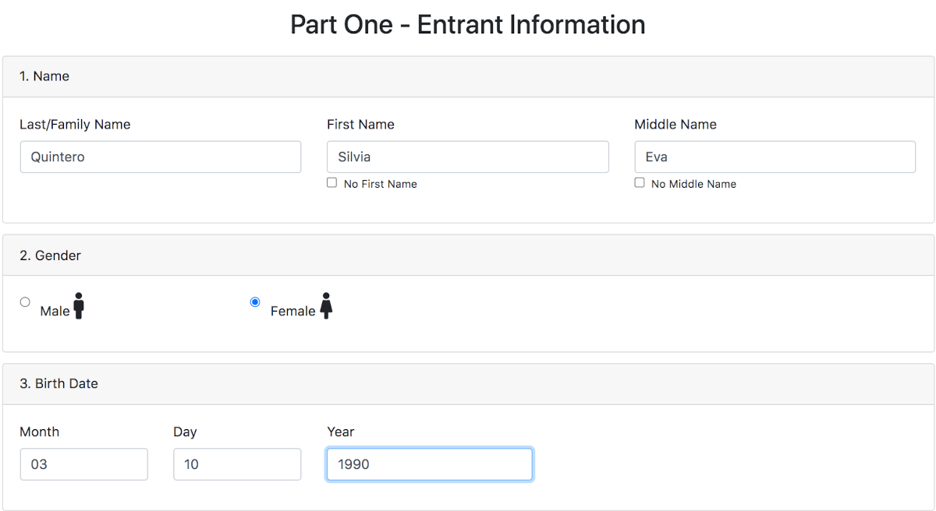Screen dimensions: 936x511
Task: Click the 2. Gender section header
Action: click(50, 255)
